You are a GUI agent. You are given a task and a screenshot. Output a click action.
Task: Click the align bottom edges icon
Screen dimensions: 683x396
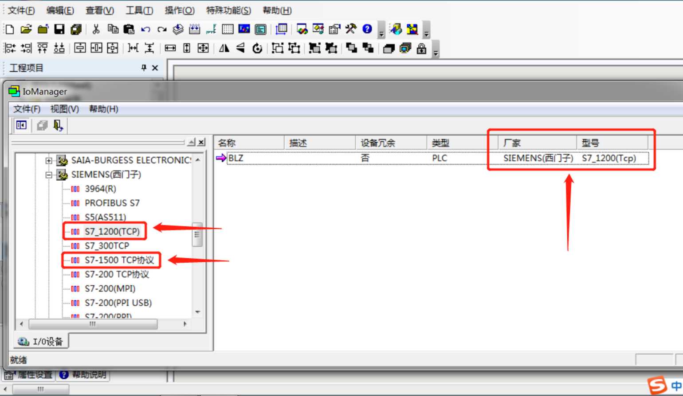coord(59,48)
